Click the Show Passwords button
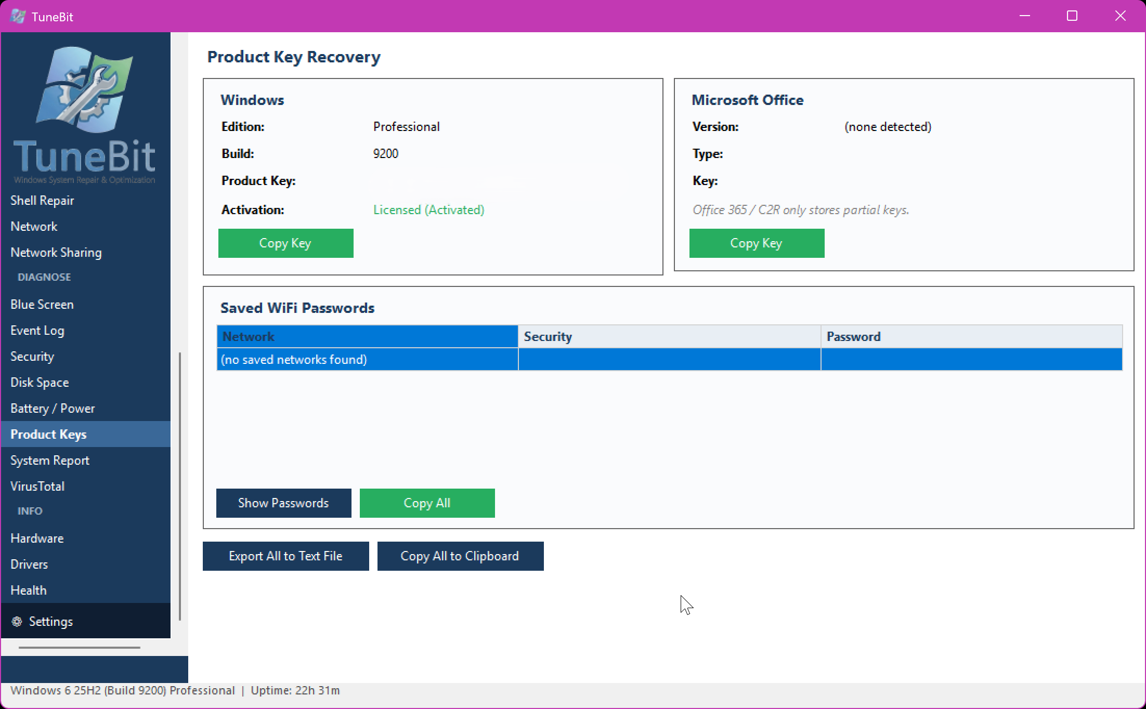 coord(284,503)
